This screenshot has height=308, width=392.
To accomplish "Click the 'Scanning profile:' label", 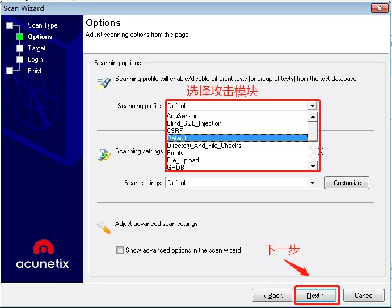I will tap(140, 106).
